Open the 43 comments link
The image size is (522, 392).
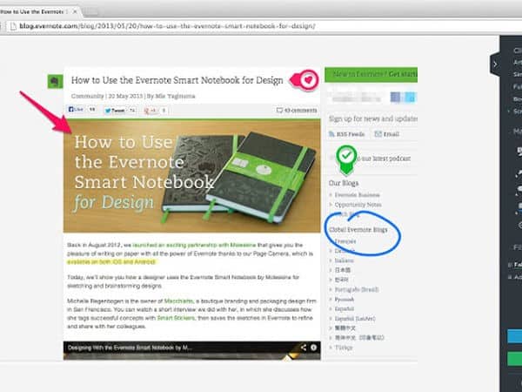(x=297, y=110)
